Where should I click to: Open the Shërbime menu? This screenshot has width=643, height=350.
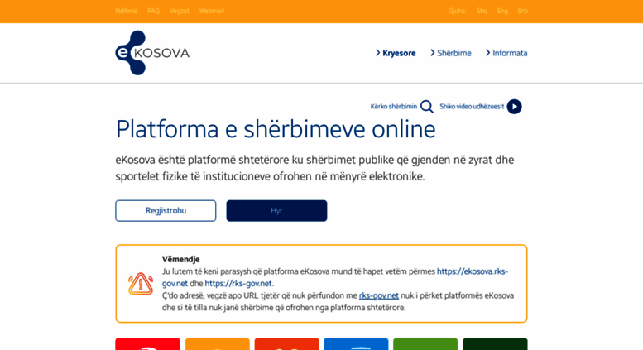[451, 53]
